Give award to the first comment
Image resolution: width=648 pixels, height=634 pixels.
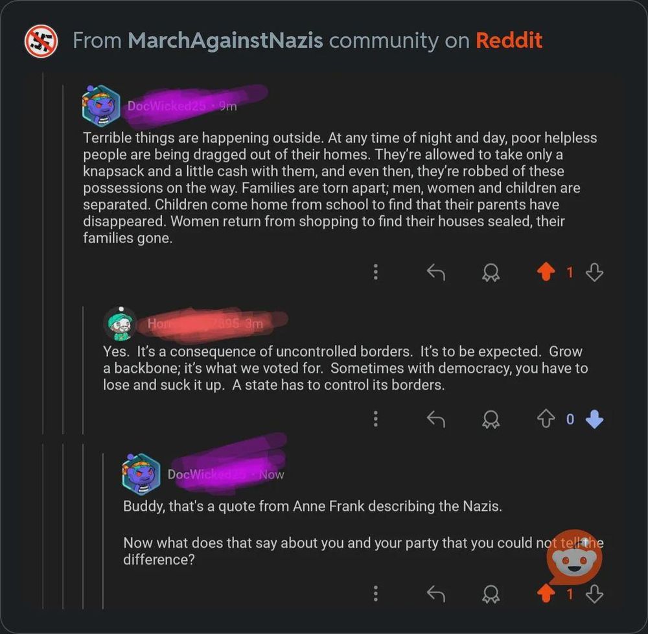[491, 273]
